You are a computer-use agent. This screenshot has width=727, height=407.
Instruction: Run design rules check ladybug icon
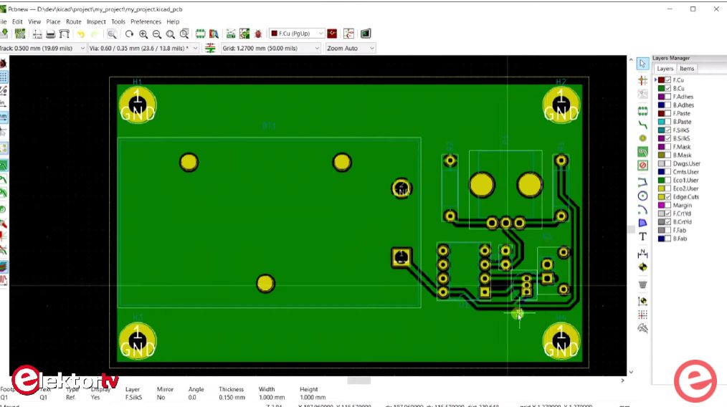(258, 34)
